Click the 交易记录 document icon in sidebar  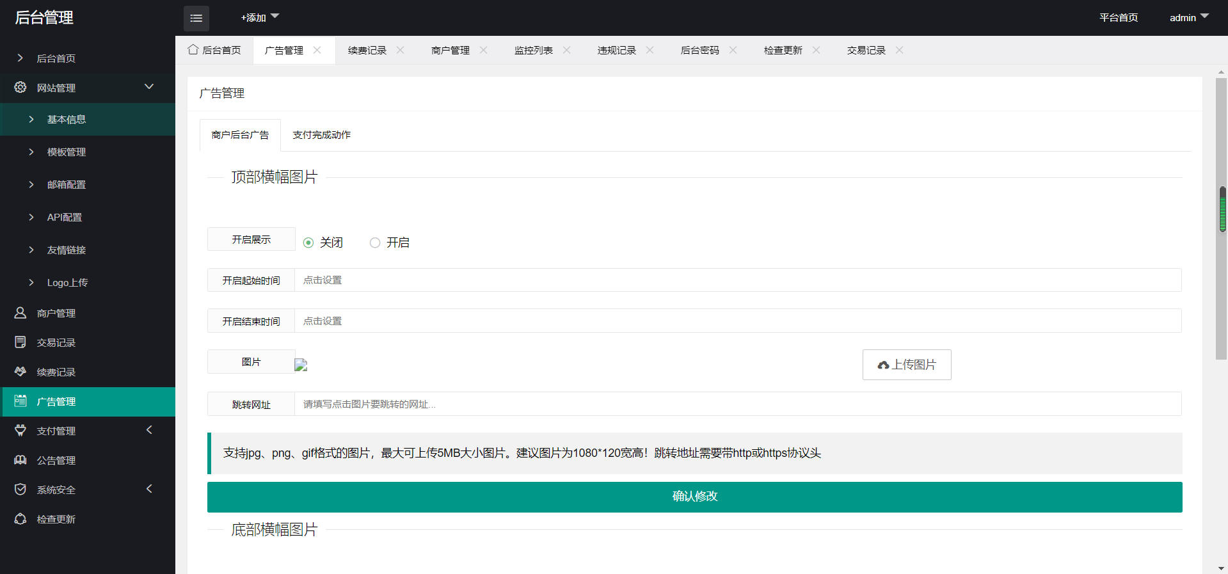point(20,342)
